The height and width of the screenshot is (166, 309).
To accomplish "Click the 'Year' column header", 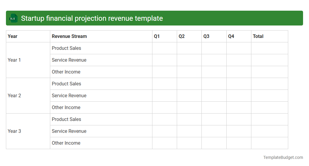I will click(x=28, y=36).
